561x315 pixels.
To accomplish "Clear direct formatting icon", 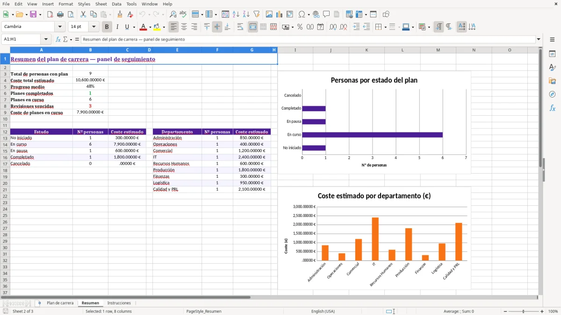I will point(130,14).
